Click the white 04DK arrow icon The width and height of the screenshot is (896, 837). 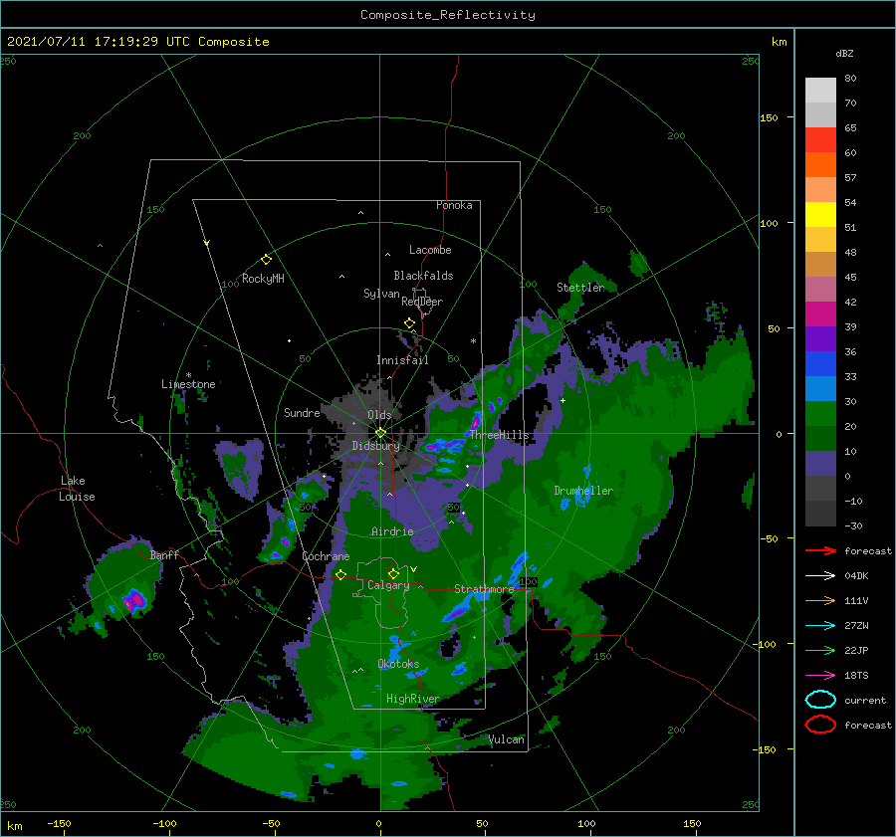click(x=820, y=576)
